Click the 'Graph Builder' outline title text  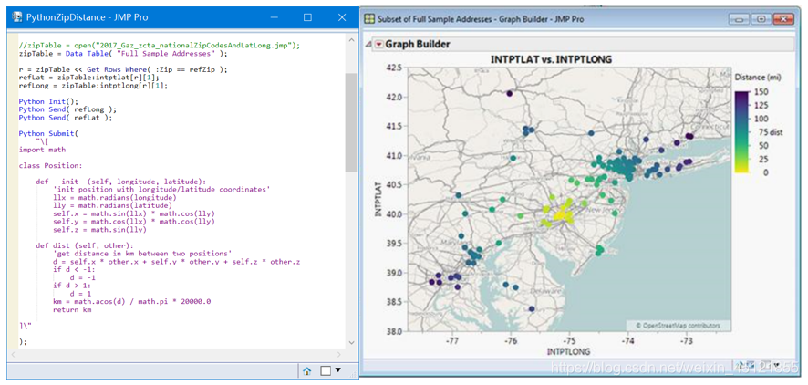point(418,45)
